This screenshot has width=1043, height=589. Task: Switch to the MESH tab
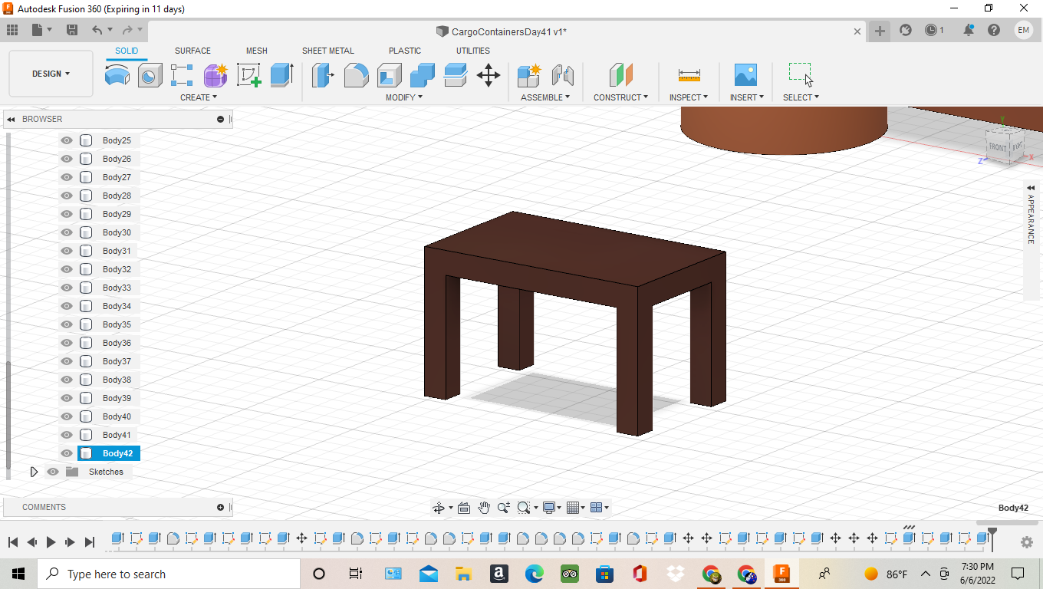[257, 51]
